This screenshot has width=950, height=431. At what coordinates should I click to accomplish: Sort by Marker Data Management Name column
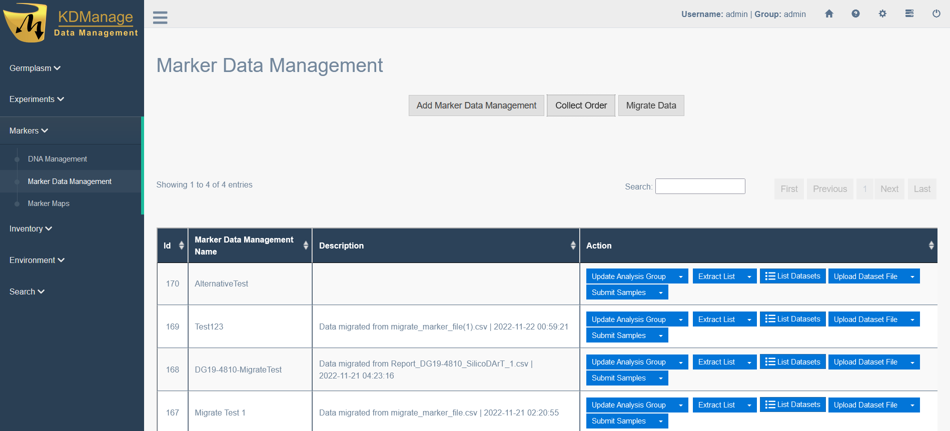click(305, 245)
